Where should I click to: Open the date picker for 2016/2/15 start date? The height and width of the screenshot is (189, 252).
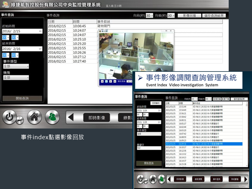[40, 31]
